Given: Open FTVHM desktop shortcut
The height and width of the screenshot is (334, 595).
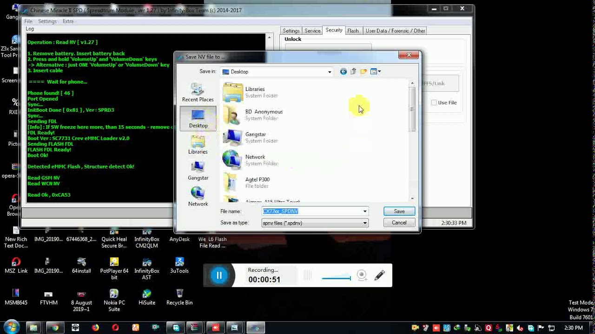Looking at the screenshot, I should click(x=49, y=298).
